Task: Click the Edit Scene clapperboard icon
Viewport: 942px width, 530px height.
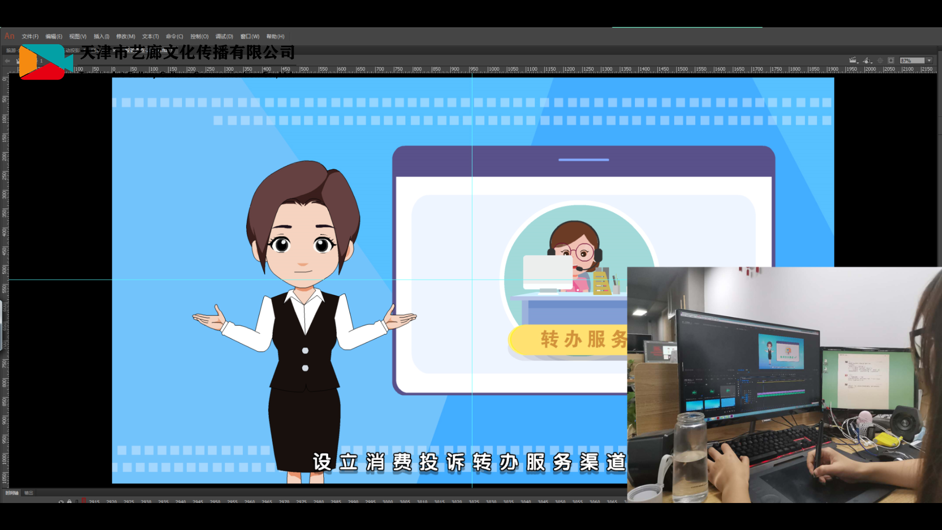Action: (853, 60)
